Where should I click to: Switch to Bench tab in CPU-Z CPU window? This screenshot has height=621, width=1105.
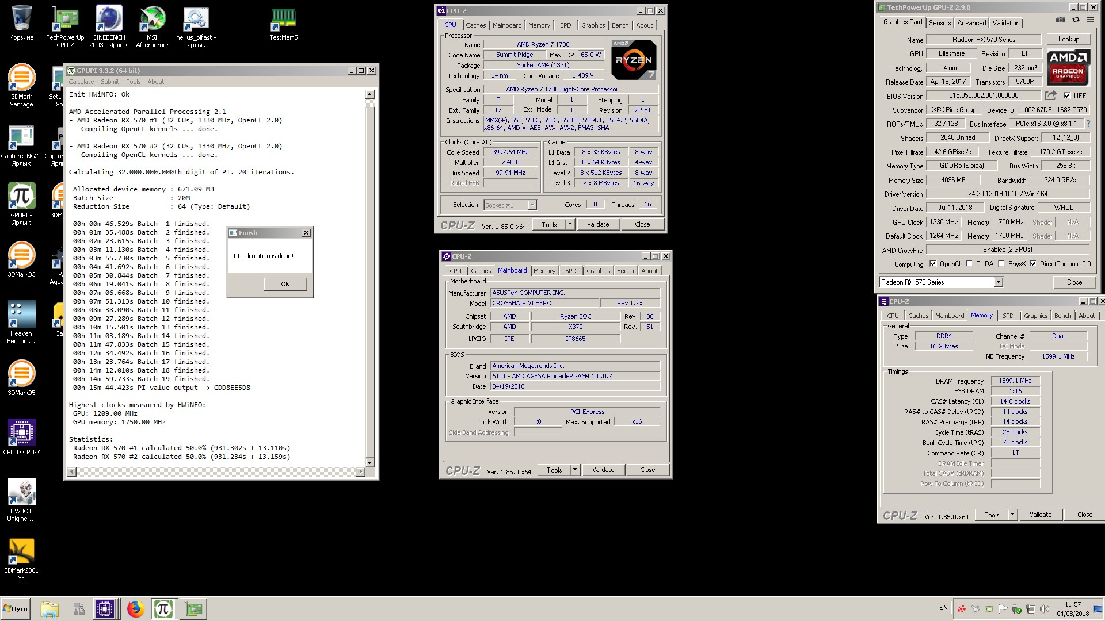pyautogui.click(x=620, y=25)
